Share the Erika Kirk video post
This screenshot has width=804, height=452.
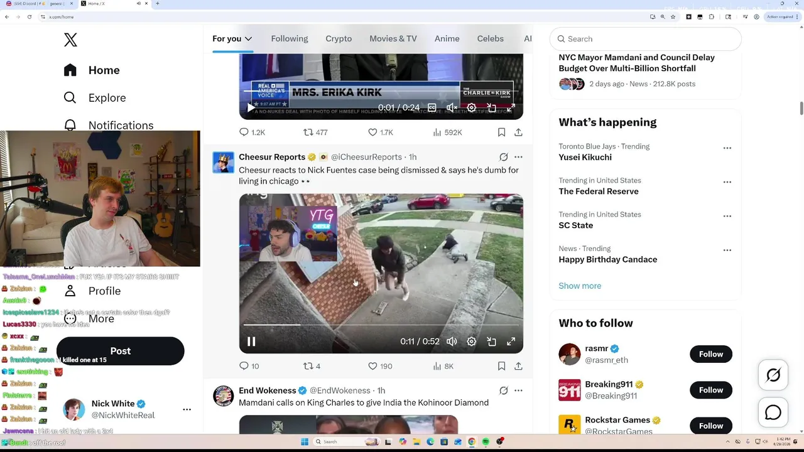518,132
